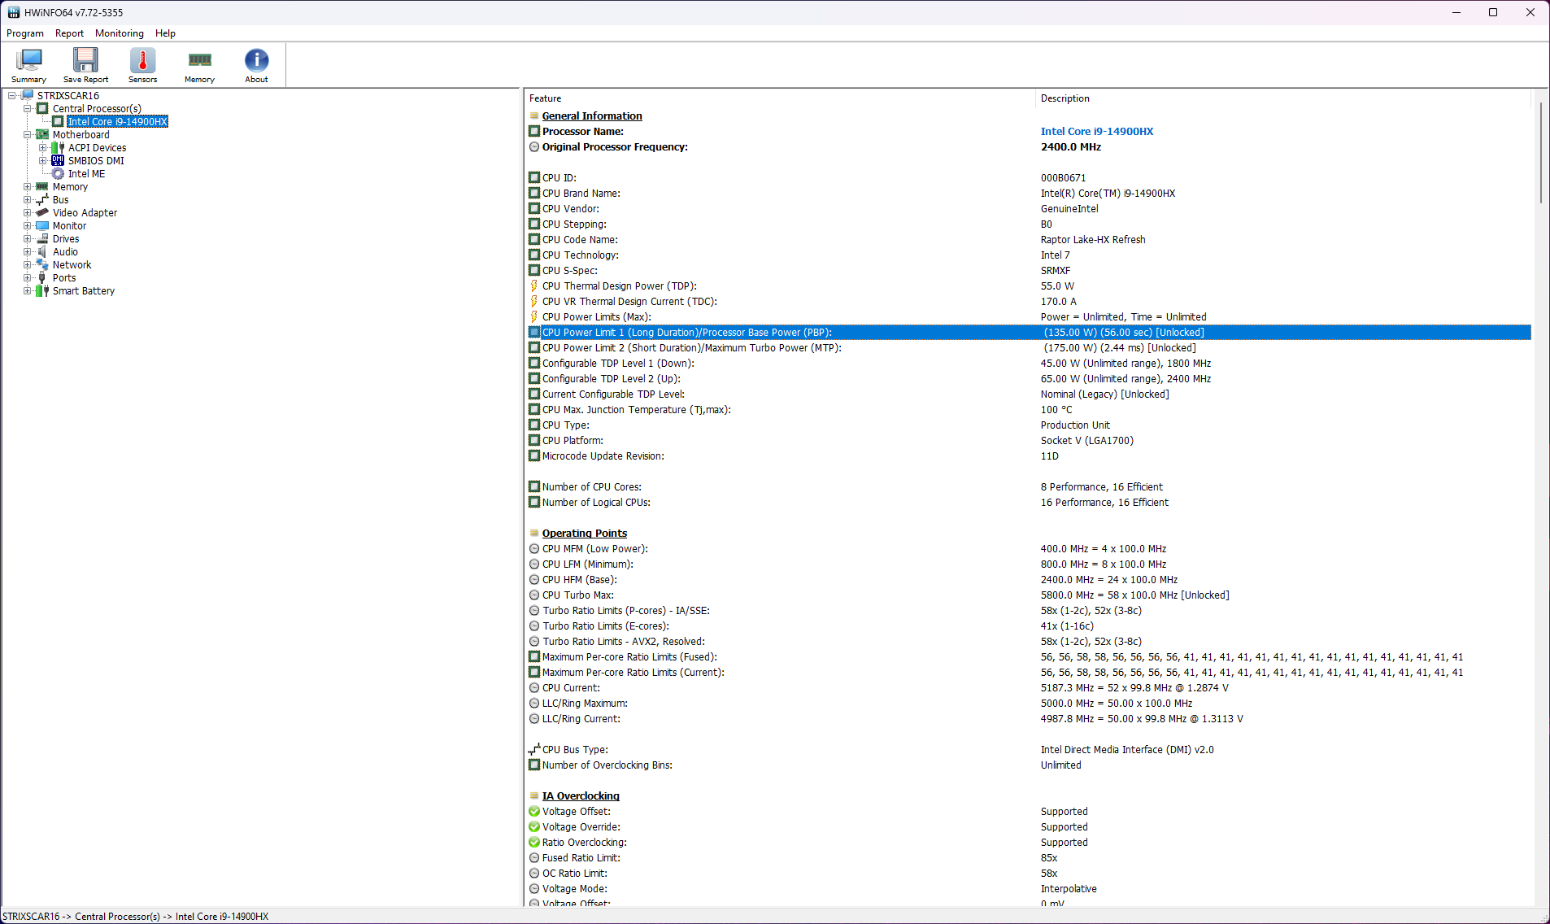Click the SMBIOS DMI icon
The height and width of the screenshot is (924, 1550).
point(58,160)
